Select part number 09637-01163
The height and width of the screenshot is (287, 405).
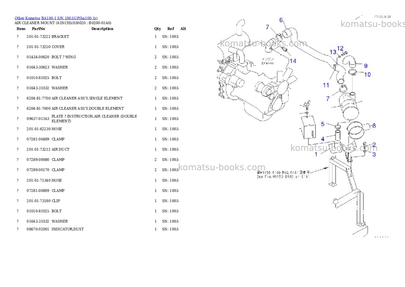38,119
